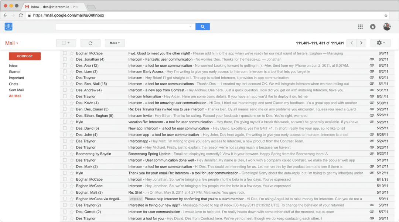Click the lock icon in address bar

coord(29,15)
